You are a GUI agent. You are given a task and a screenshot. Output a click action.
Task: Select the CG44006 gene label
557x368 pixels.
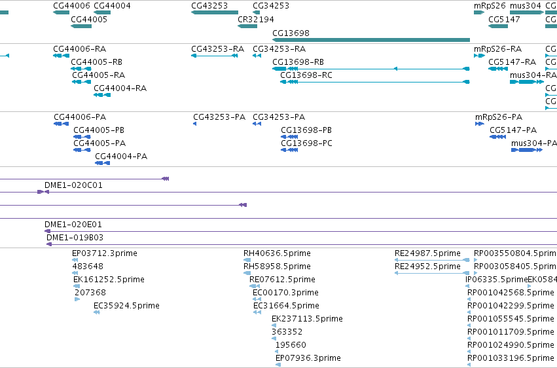click(72, 6)
